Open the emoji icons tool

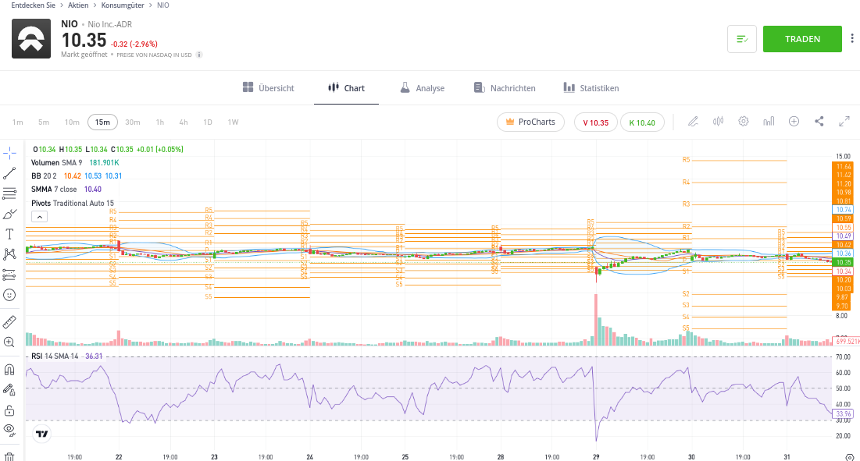coord(9,295)
